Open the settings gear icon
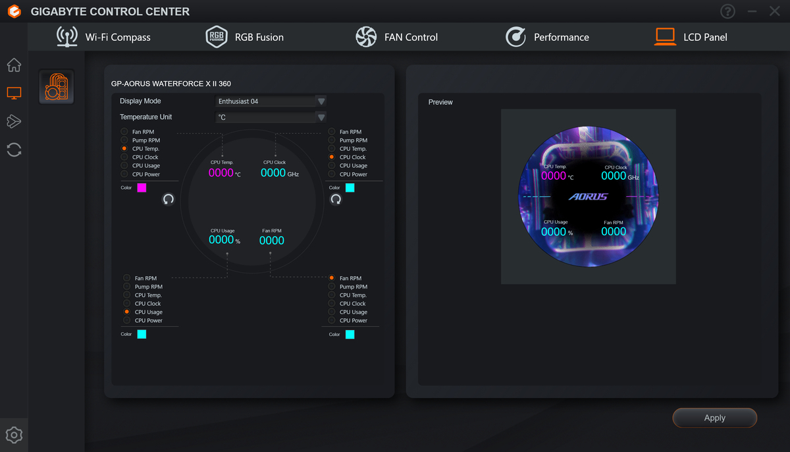This screenshot has width=790, height=452. coord(14,435)
